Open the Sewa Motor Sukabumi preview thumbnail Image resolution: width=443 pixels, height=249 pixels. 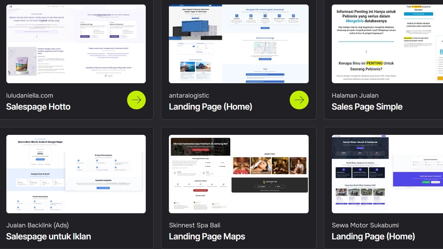tap(387, 174)
